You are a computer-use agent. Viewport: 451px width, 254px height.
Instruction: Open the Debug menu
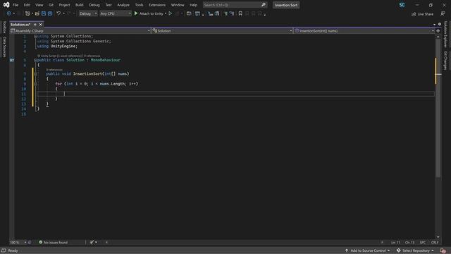(94, 5)
